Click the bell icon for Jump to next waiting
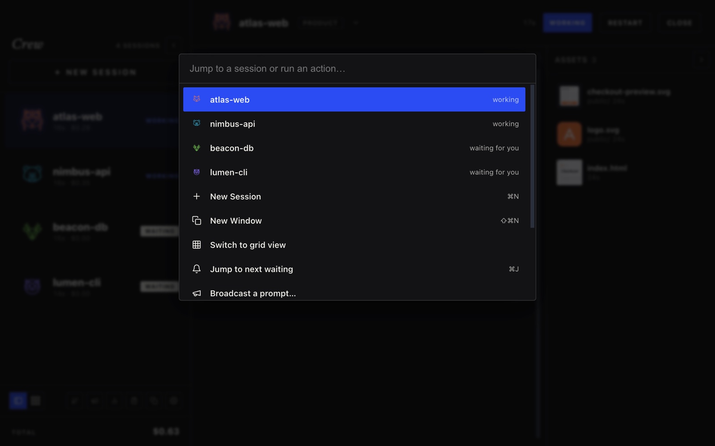 coord(197,269)
